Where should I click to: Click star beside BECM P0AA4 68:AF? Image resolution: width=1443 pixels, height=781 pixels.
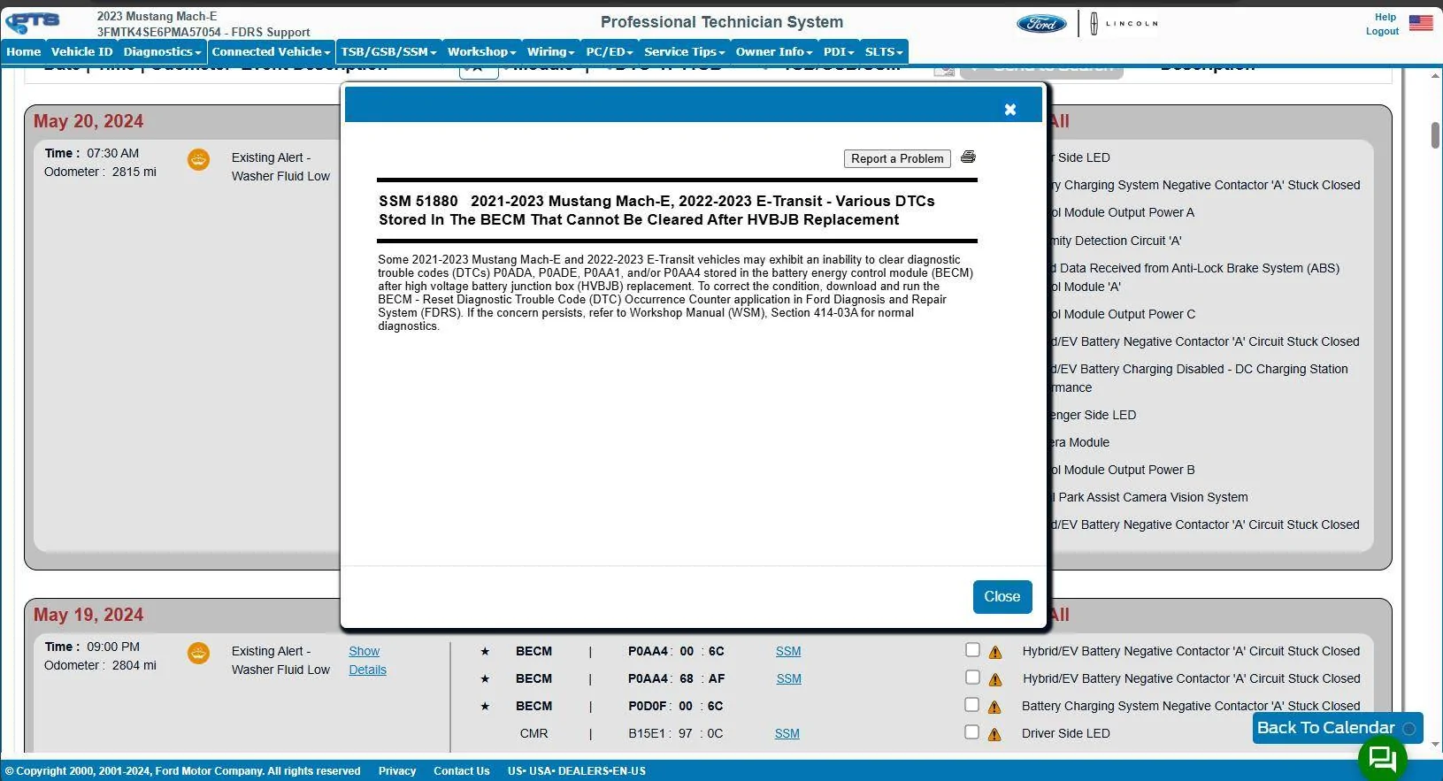pos(485,679)
